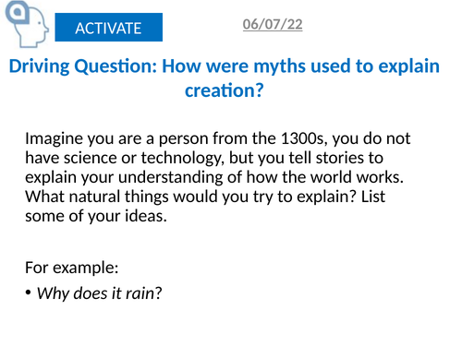Select the text '1300s' in the paragraph
The width and height of the screenshot is (462, 346).
click(x=302, y=138)
